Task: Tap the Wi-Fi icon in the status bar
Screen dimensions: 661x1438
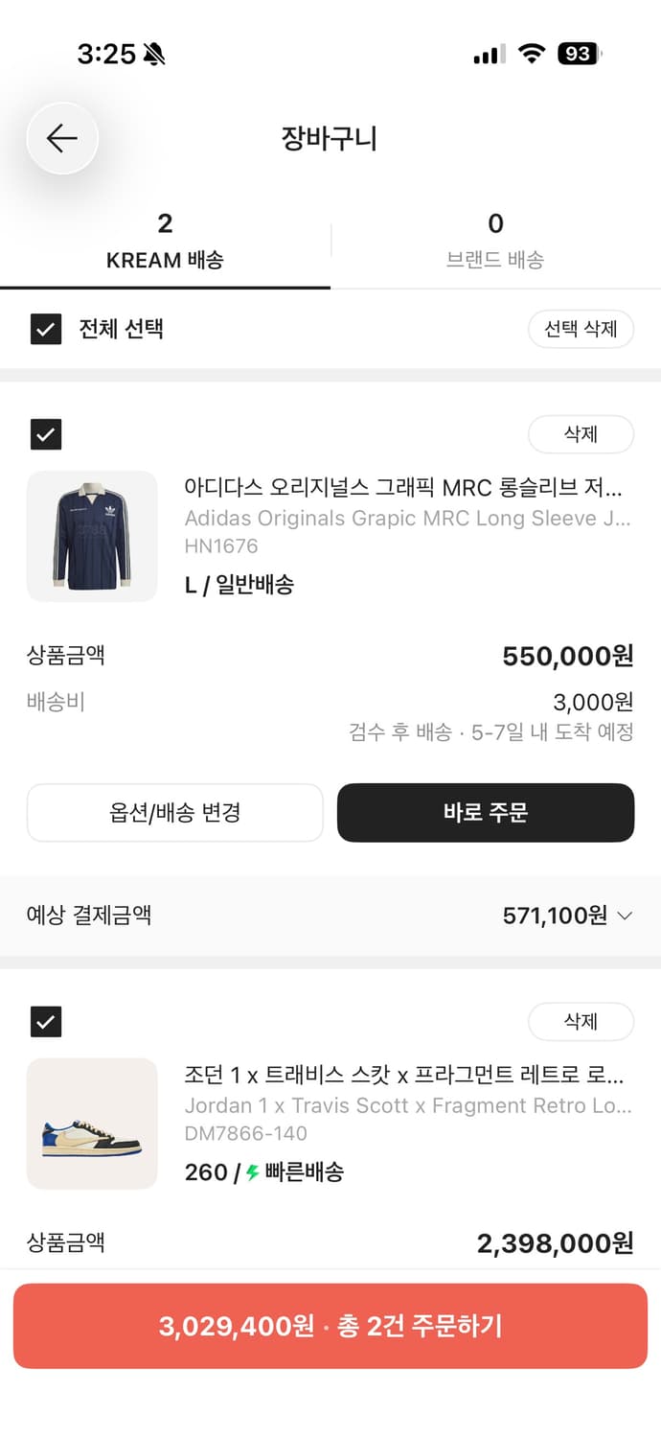Action: [533, 54]
